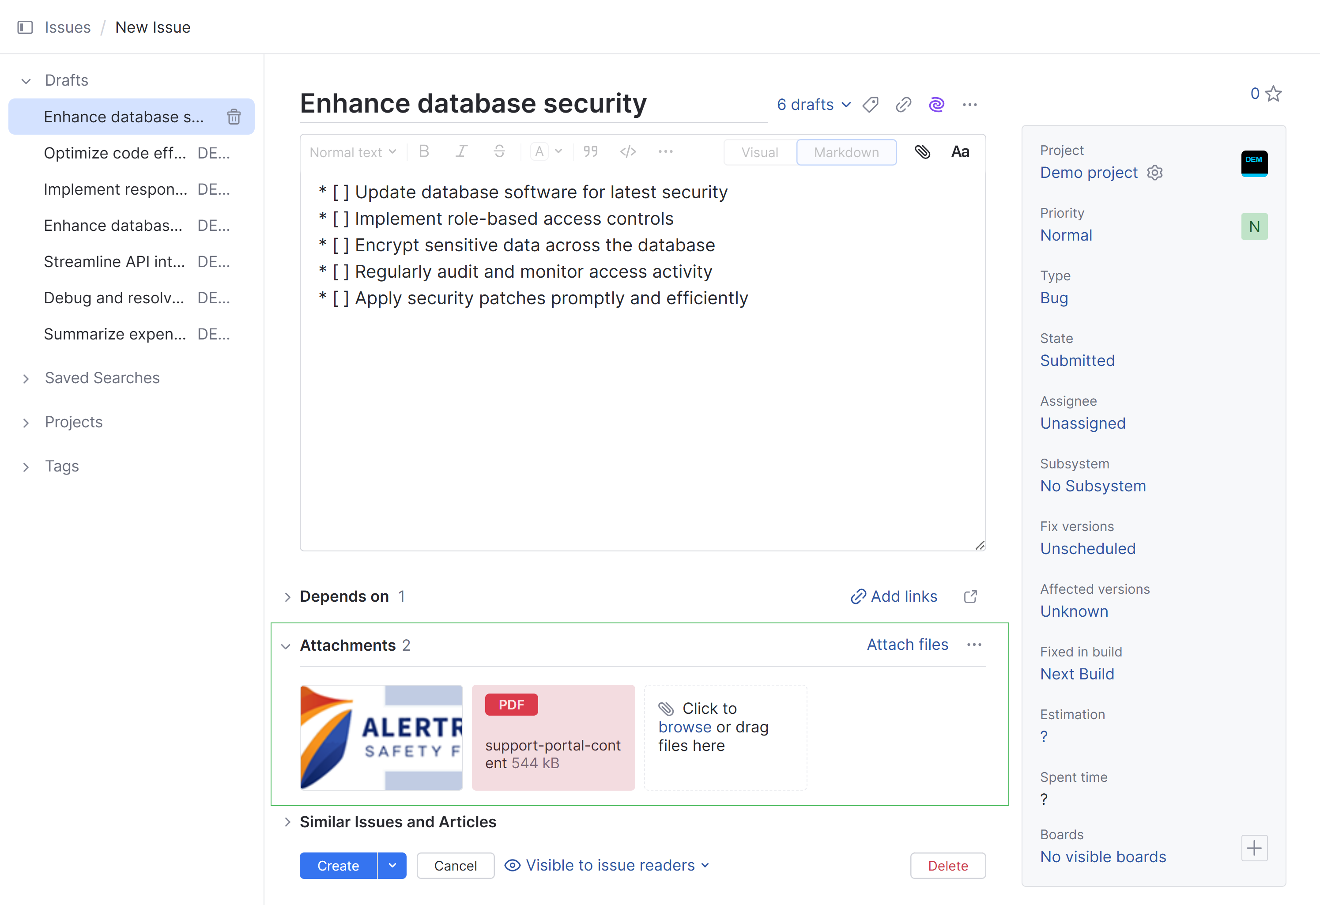This screenshot has height=905, width=1320.
Task: Toggle italic formatting in editor
Action: (x=461, y=152)
